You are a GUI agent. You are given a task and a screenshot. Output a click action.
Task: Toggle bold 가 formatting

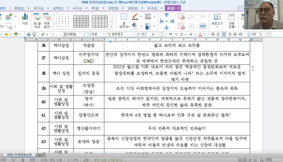(x=170, y=34)
